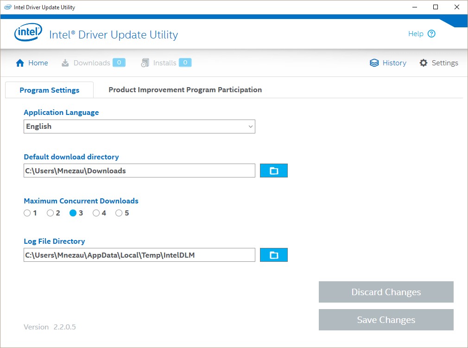This screenshot has width=468, height=348.
Task: Click the Home house icon
Action: [20, 63]
